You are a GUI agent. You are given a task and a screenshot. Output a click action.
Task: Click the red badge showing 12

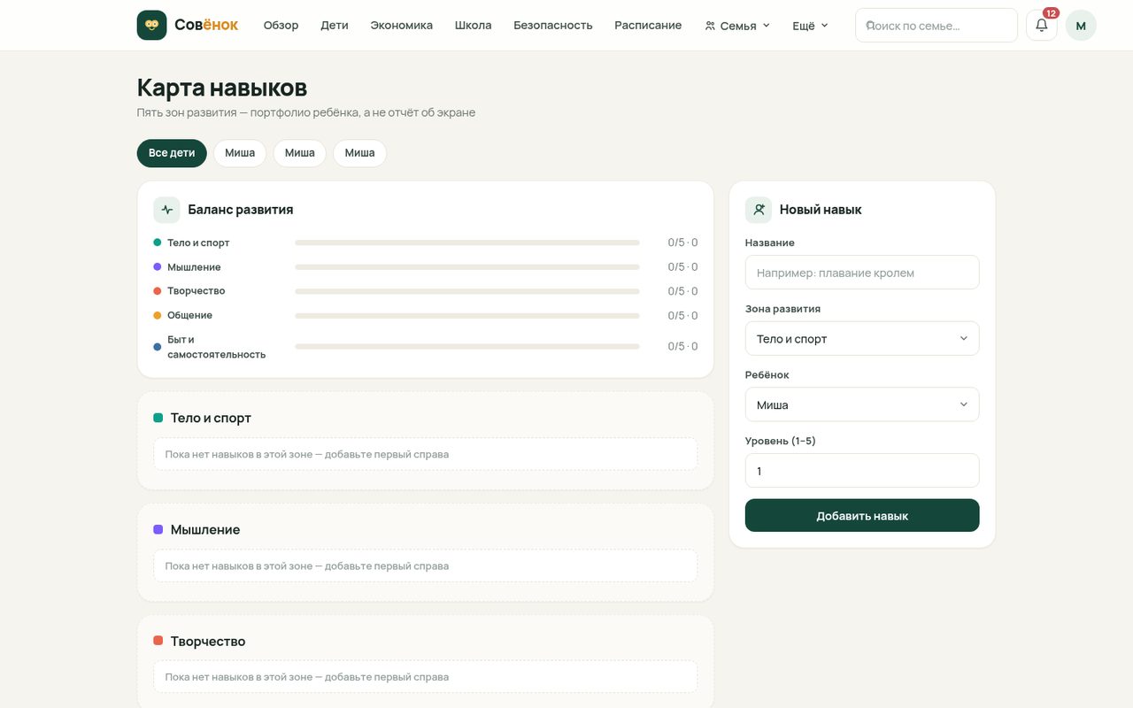[1051, 13]
